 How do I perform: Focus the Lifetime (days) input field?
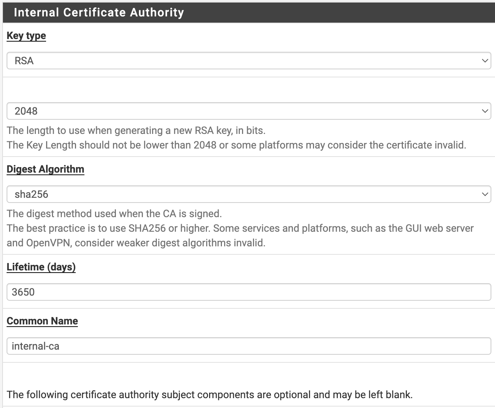[249, 292]
